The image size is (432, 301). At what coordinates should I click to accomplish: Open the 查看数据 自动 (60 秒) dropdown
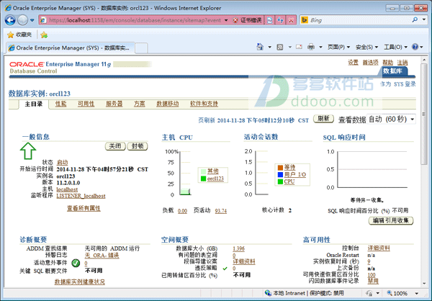pyautogui.click(x=391, y=120)
